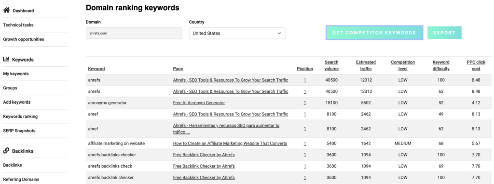The image size is (494, 184).
Task: Select the 'ahrefs backlink checker' keyword cell
Action: [111, 177]
